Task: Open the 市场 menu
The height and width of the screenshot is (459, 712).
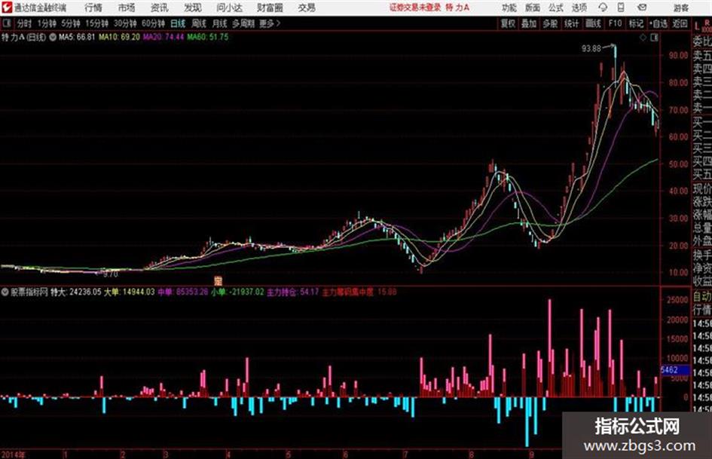Action: point(127,8)
